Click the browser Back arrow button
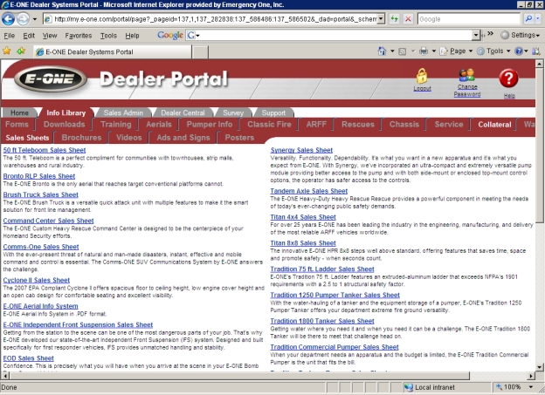This screenshot has width=545, height=395. (x=9, y=18)
